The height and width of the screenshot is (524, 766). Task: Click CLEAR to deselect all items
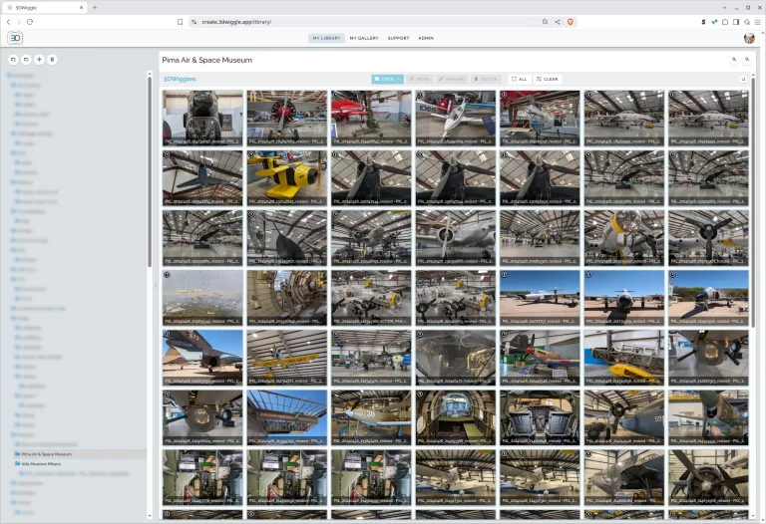click(x=548, y=79)
